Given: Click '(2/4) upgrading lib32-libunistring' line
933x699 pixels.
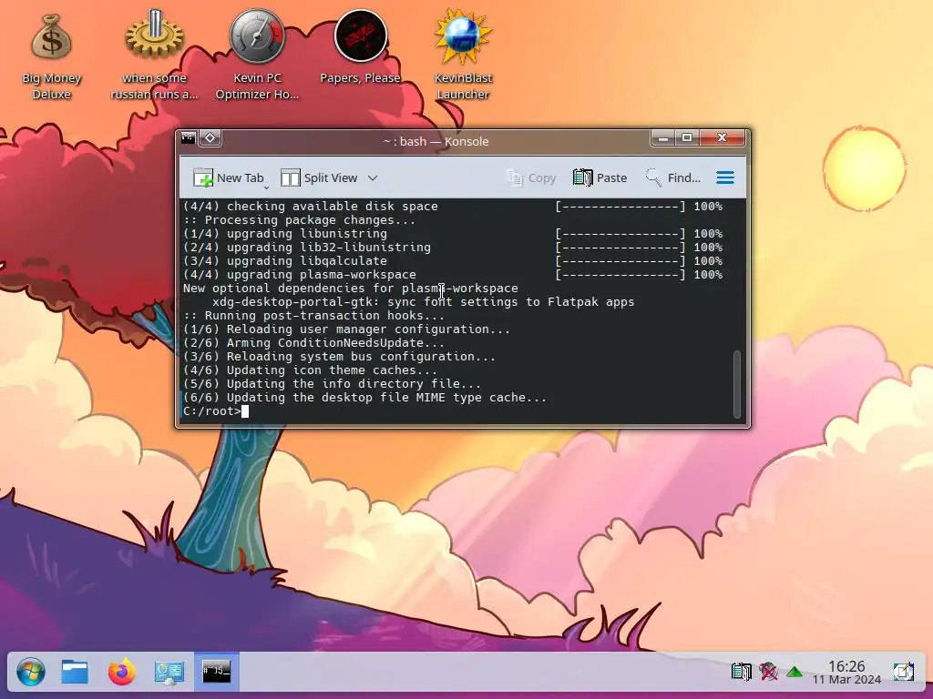Looking at the screenshot, I should tap(306, 248).
